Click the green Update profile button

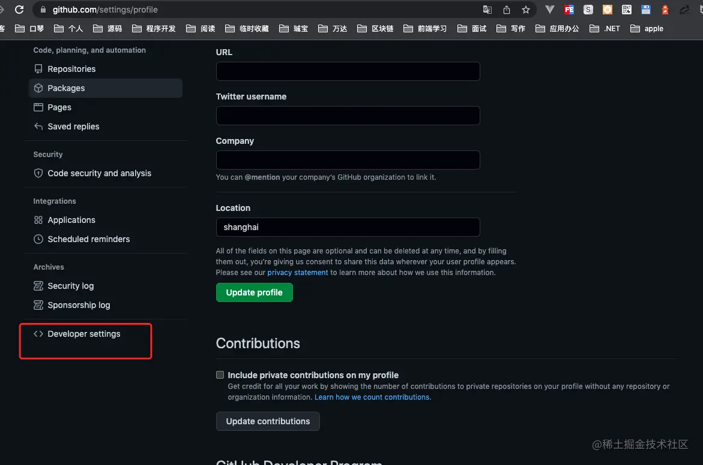[x=254, y=292]
